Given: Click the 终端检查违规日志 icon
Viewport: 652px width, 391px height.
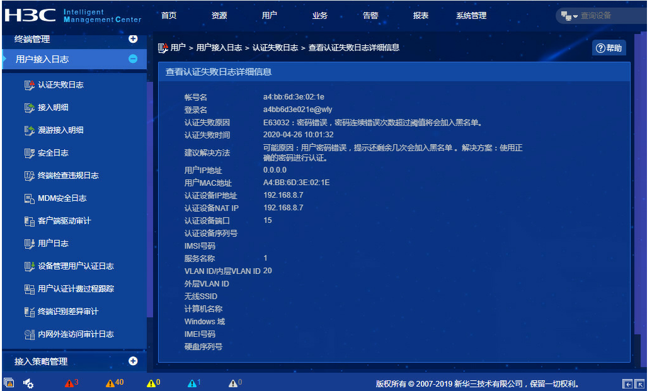Looking at the screenshot, I should coord(29,176).
